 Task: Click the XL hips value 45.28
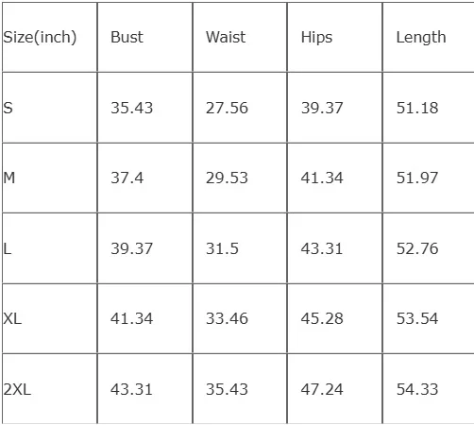tap(322, 318)
